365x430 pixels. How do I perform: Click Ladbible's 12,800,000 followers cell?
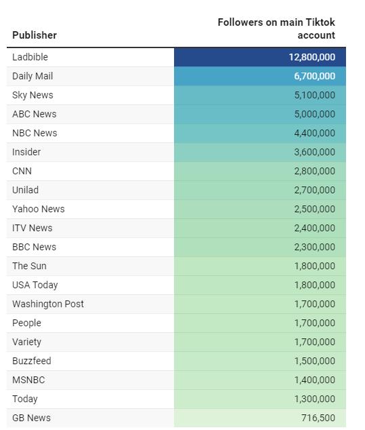[x=260, y=57]
